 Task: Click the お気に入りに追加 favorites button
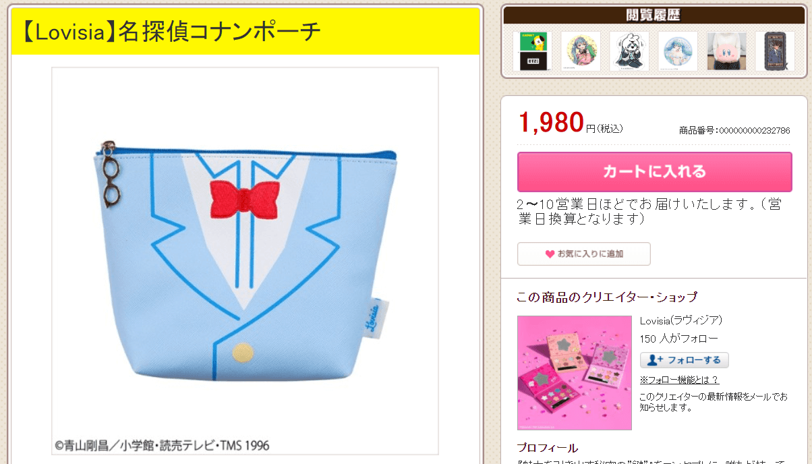pos(584,254)
